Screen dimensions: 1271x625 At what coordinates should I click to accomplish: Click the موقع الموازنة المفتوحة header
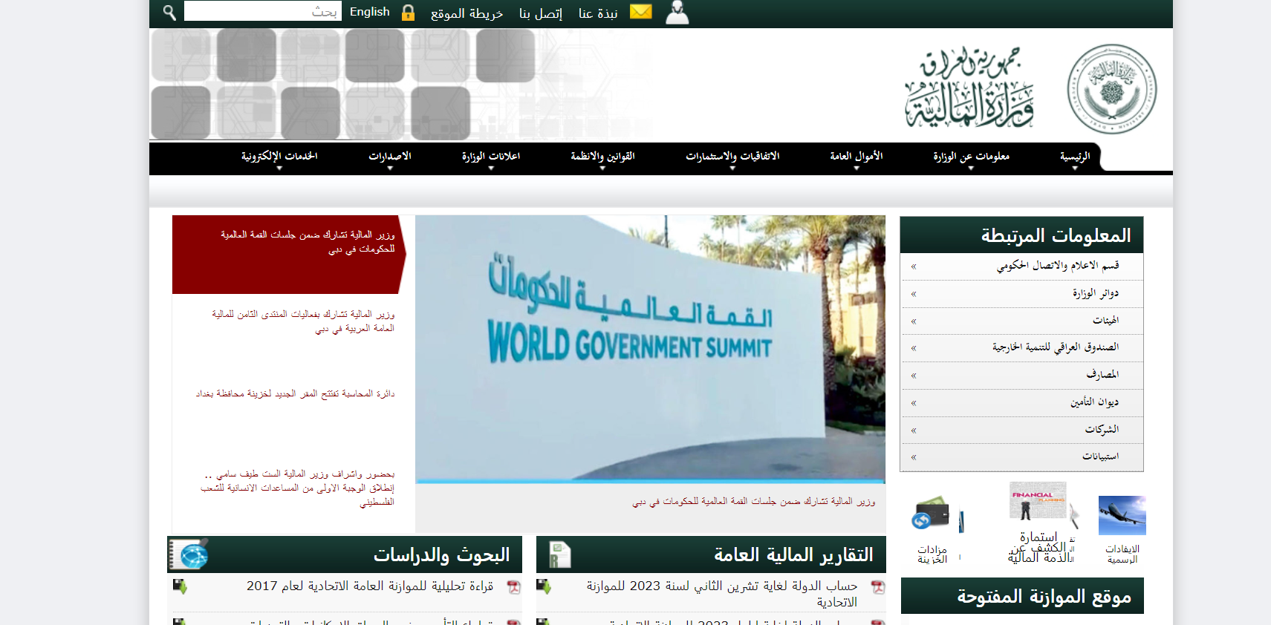tap(1022, 596)
